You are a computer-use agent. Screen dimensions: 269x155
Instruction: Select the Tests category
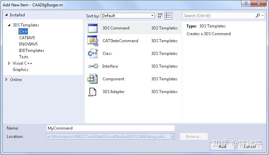coord(24,57)
